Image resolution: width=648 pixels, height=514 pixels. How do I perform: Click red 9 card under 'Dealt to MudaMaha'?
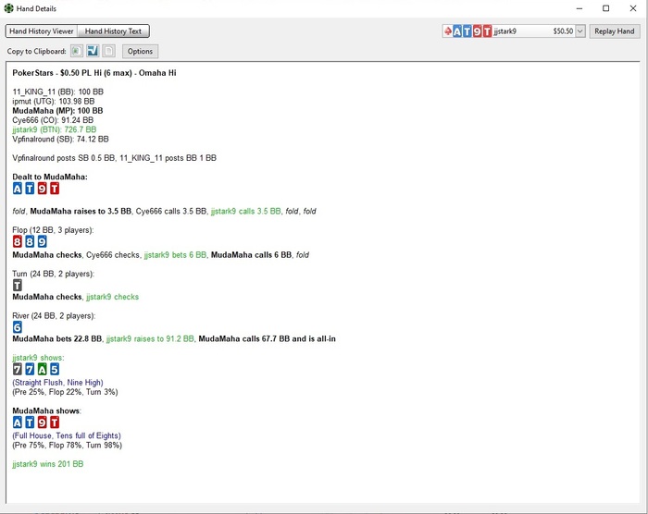[43, 189]
